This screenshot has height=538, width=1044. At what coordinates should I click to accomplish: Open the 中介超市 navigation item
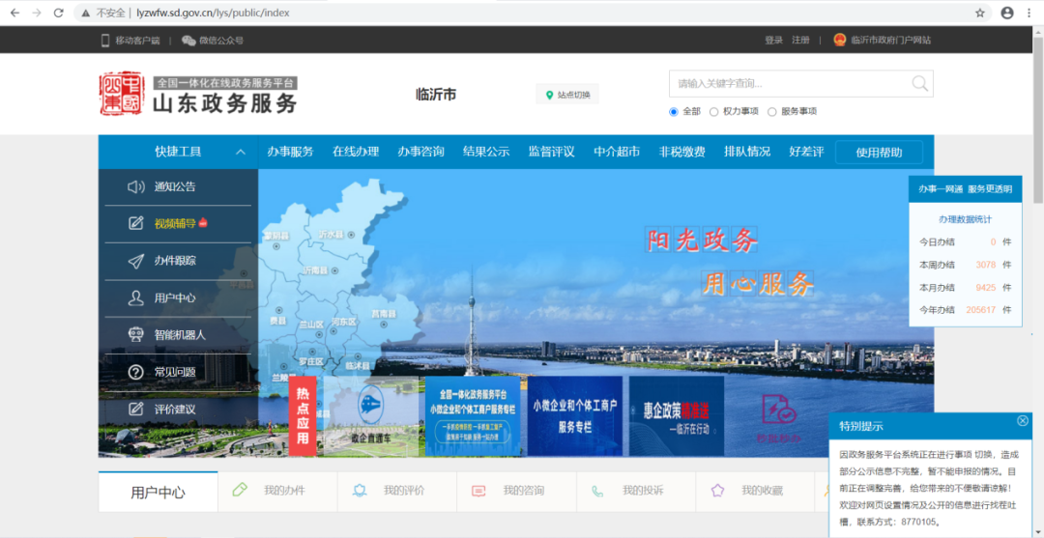point(617,152)
